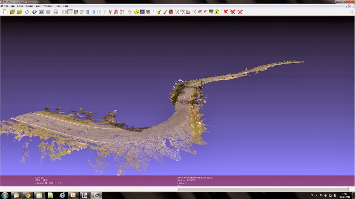Select the Z-painting brush tool
The height and width of the screenshot is (199, 355).
point(165,12)
